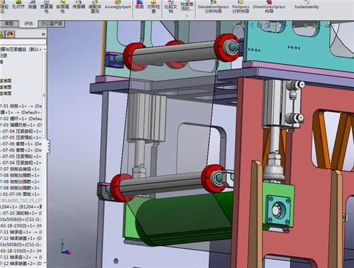
Task: Click the feature tree filter input field
Action: click(x=23, y=42)
